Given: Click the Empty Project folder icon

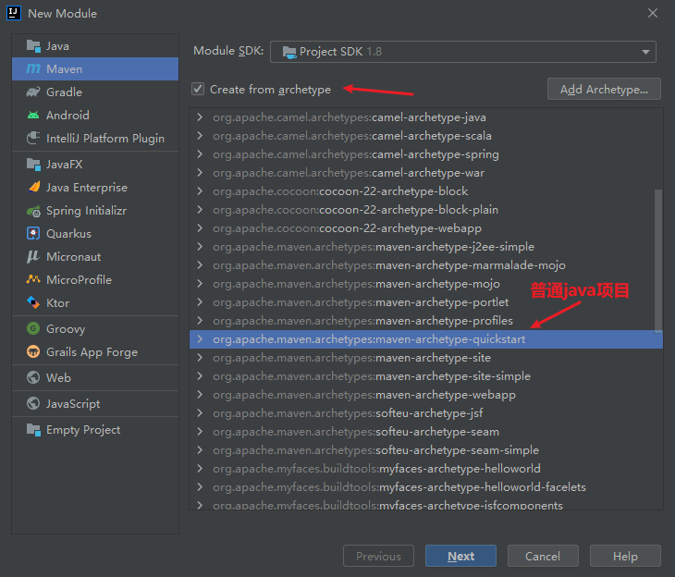Looking at the screenshot, I should tap(33, 430).
